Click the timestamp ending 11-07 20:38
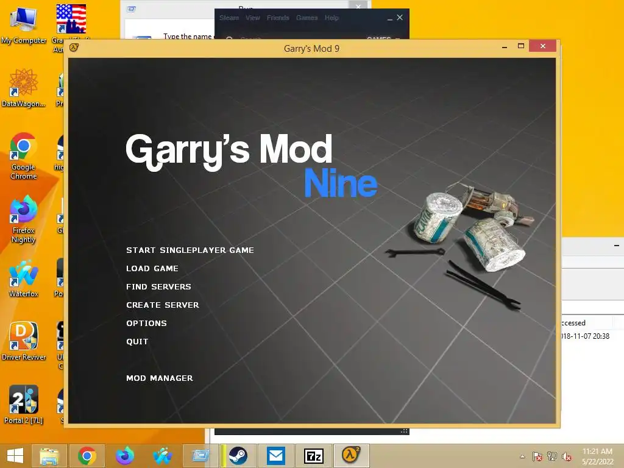Viewport: 624px width, 468px height. [x=584, y=336]
